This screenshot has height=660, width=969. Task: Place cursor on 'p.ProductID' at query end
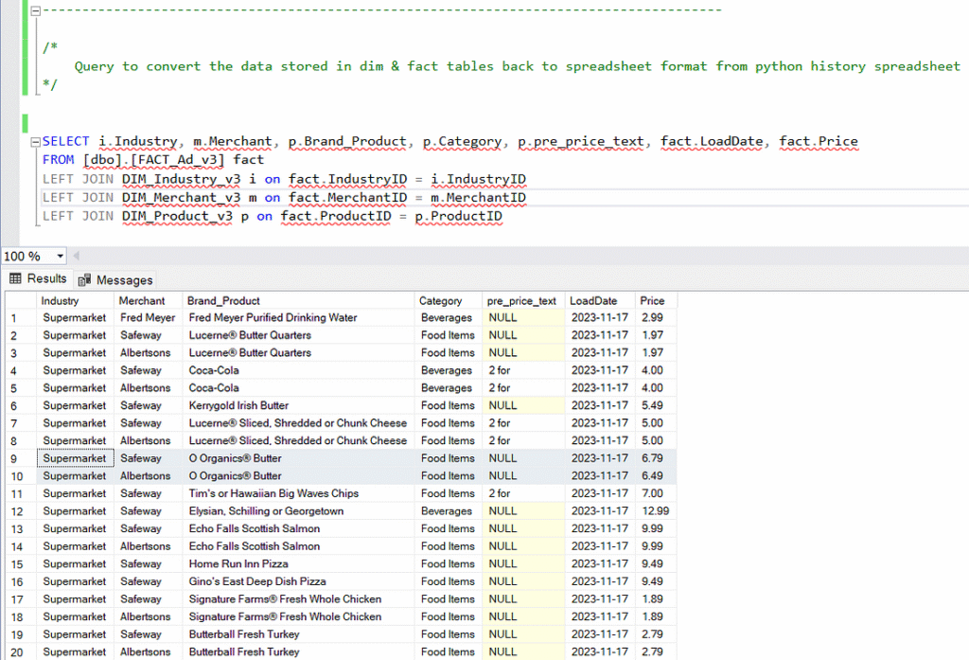pos(459,217)
